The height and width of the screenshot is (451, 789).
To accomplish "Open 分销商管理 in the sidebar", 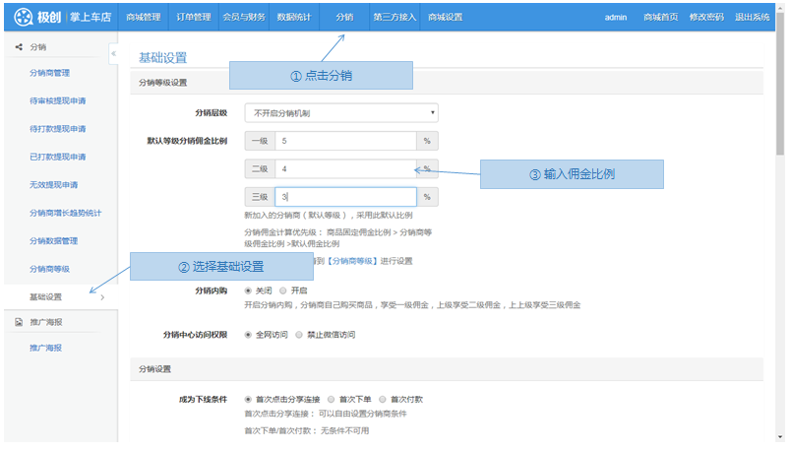I will point(49,73).
